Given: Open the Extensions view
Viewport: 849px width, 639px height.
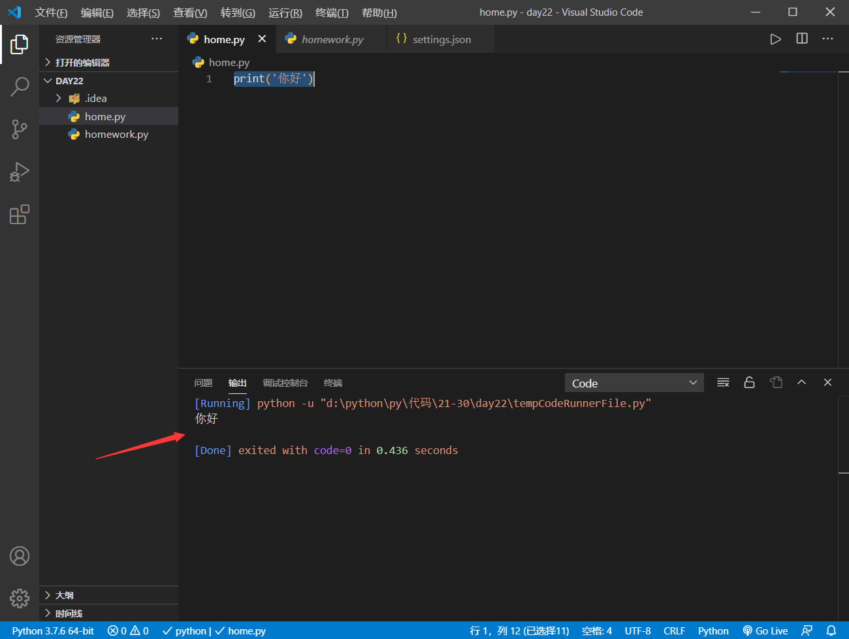Looking at the screenshot, I should [20, 214].
